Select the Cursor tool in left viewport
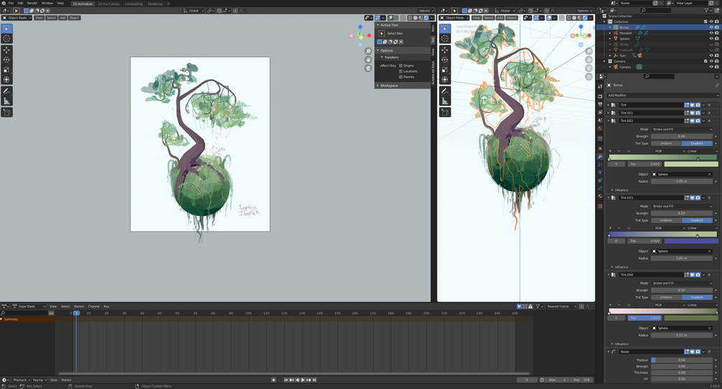Screen dimensions: 722x389 click(x=6, y=39)
